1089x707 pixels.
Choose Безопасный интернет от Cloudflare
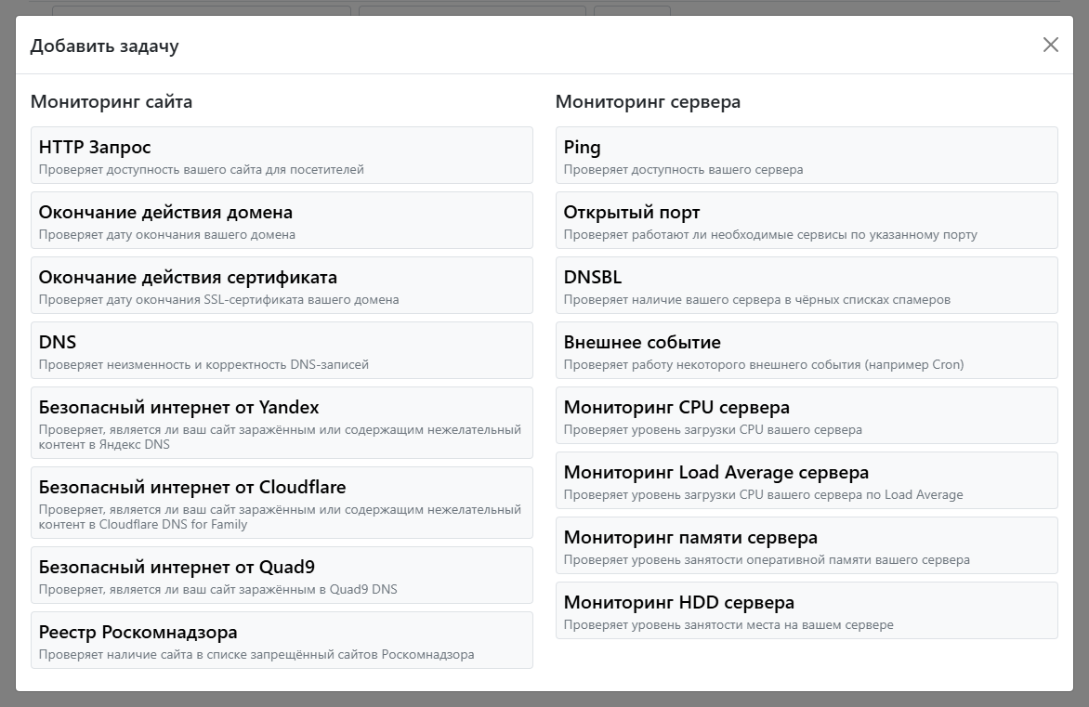[x=282, y=503]
